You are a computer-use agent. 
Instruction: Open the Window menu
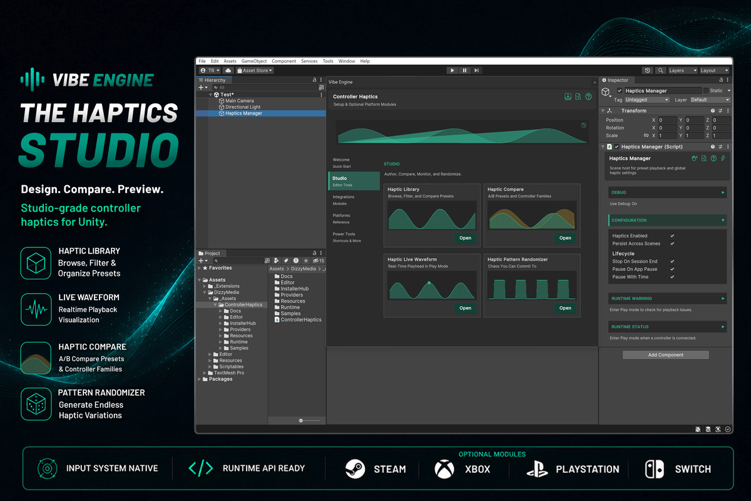coord(347,61)
